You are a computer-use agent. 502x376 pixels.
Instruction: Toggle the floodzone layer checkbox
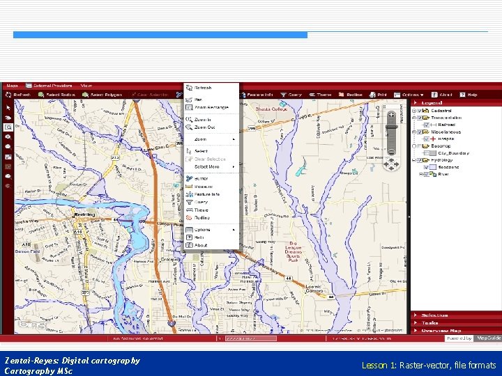click(426, 167)
